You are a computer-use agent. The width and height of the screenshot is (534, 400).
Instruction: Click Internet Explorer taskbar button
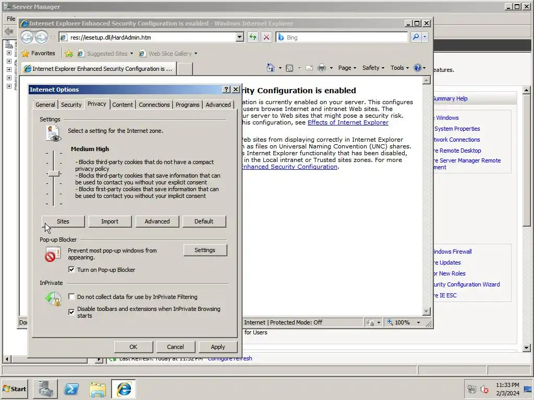pyautogui.click(x=124, y=389)
